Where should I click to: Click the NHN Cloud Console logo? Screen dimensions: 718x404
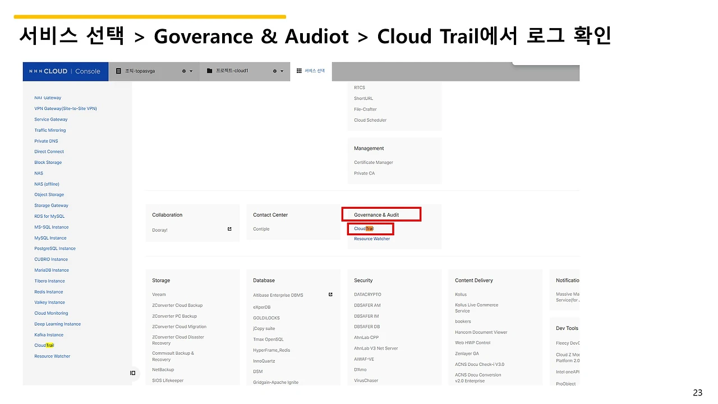(65, 71)
